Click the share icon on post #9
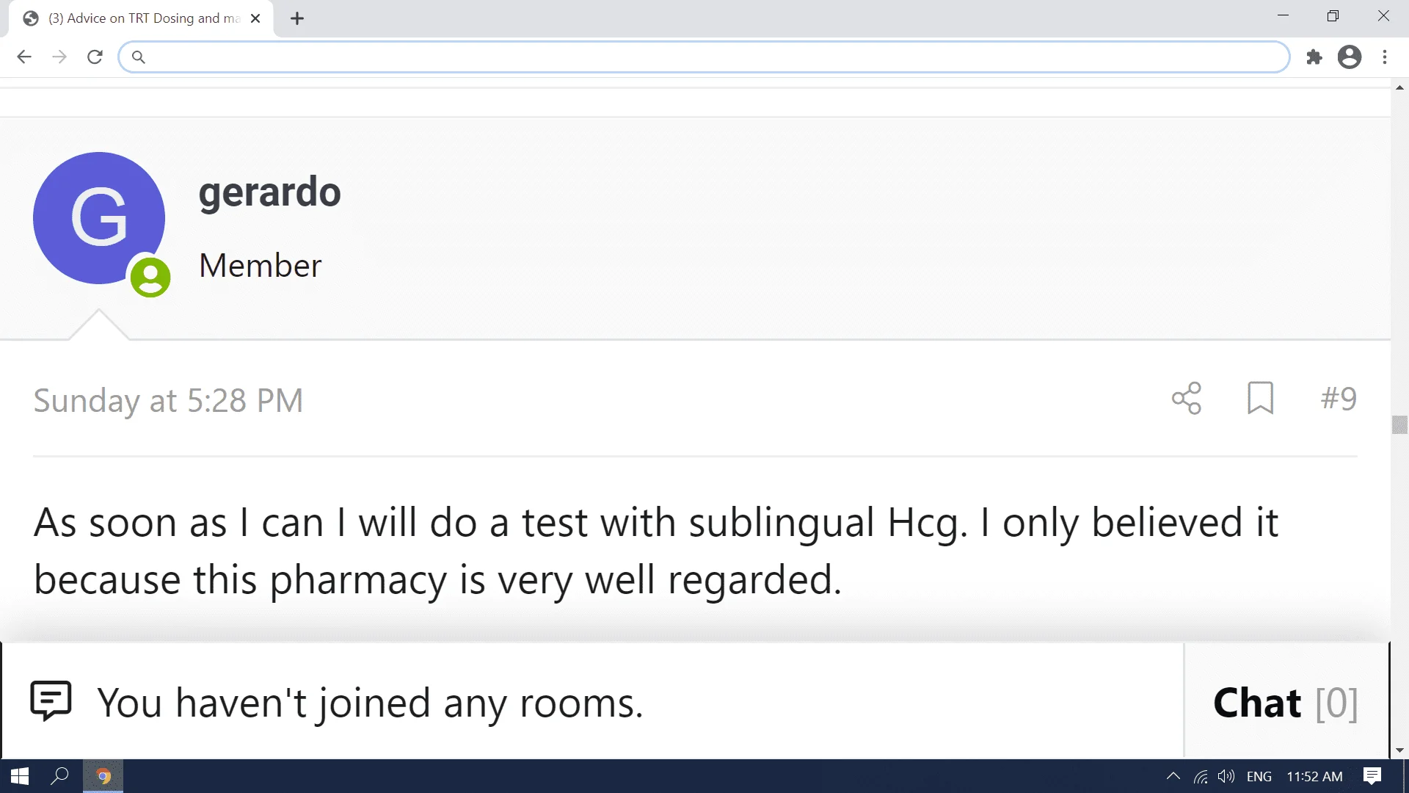Image resolution: width=1409 pixels, height=793 pixels. 1186,398
